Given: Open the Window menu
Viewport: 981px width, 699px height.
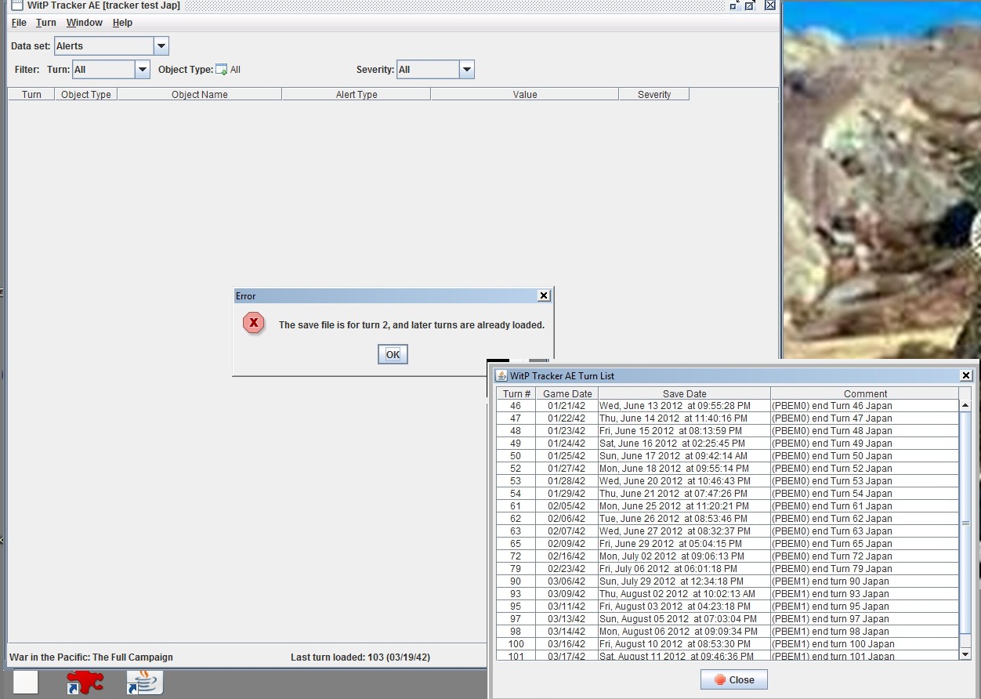Looking at the screenshot, I should point(85,23).
